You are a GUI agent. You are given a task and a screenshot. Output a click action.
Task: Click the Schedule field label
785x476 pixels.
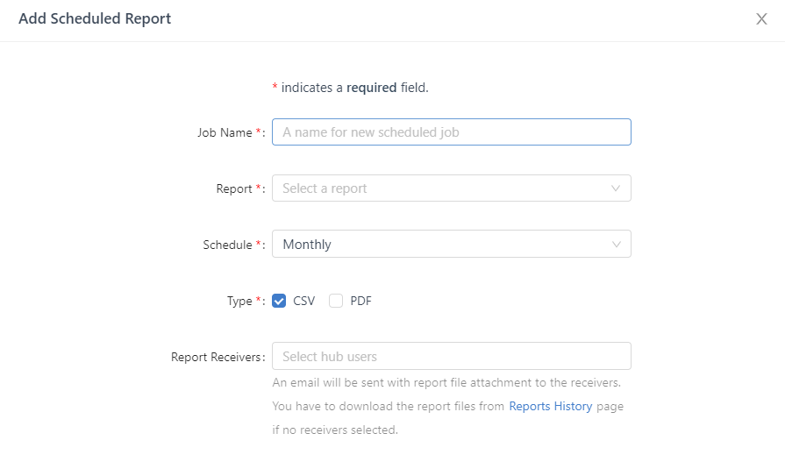(227, 245)
